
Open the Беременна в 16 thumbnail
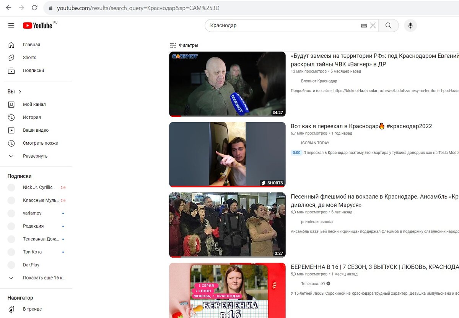pos(227,291)
